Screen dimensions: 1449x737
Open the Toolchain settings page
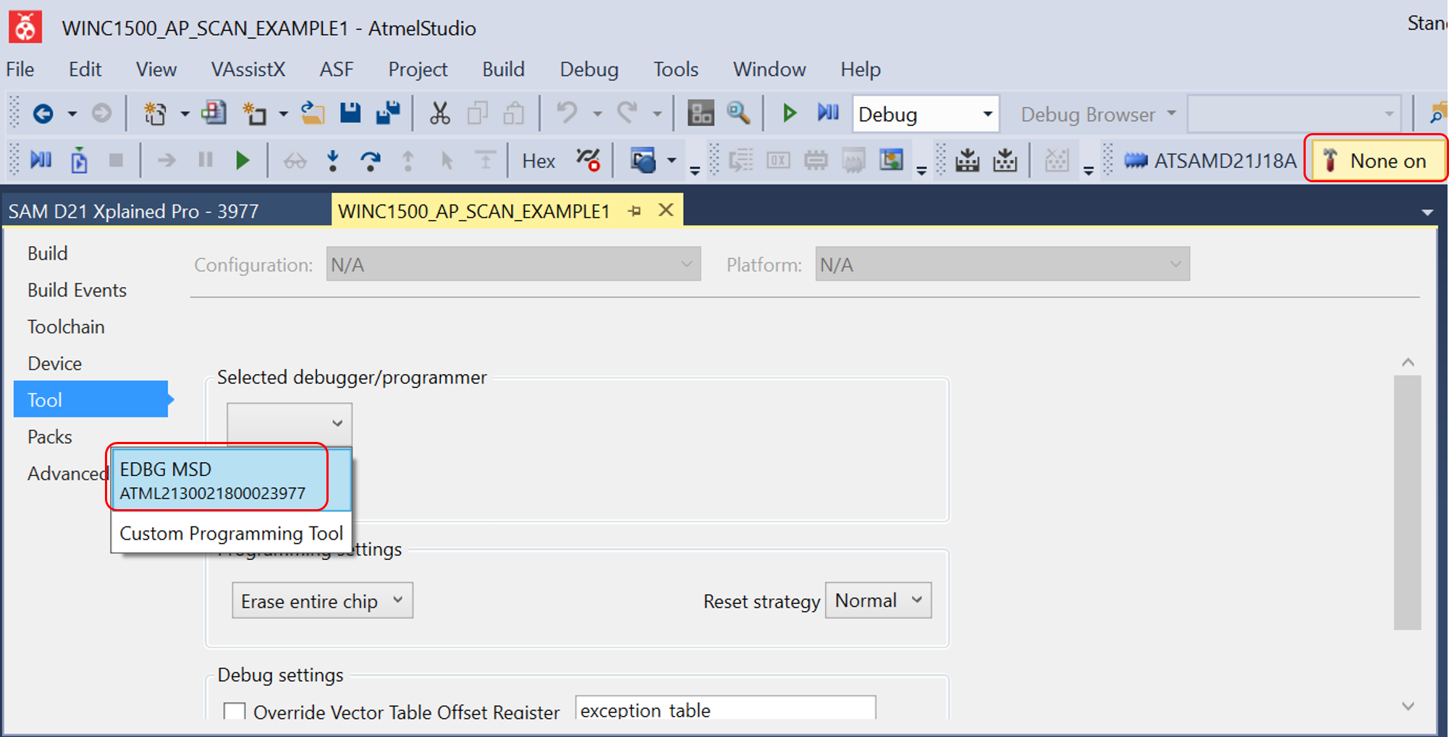(x=66, y=327)
